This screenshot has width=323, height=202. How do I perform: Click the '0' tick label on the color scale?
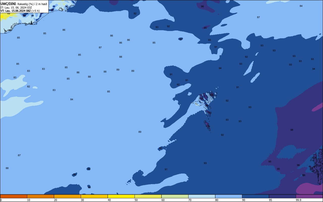tap(1, 200)
